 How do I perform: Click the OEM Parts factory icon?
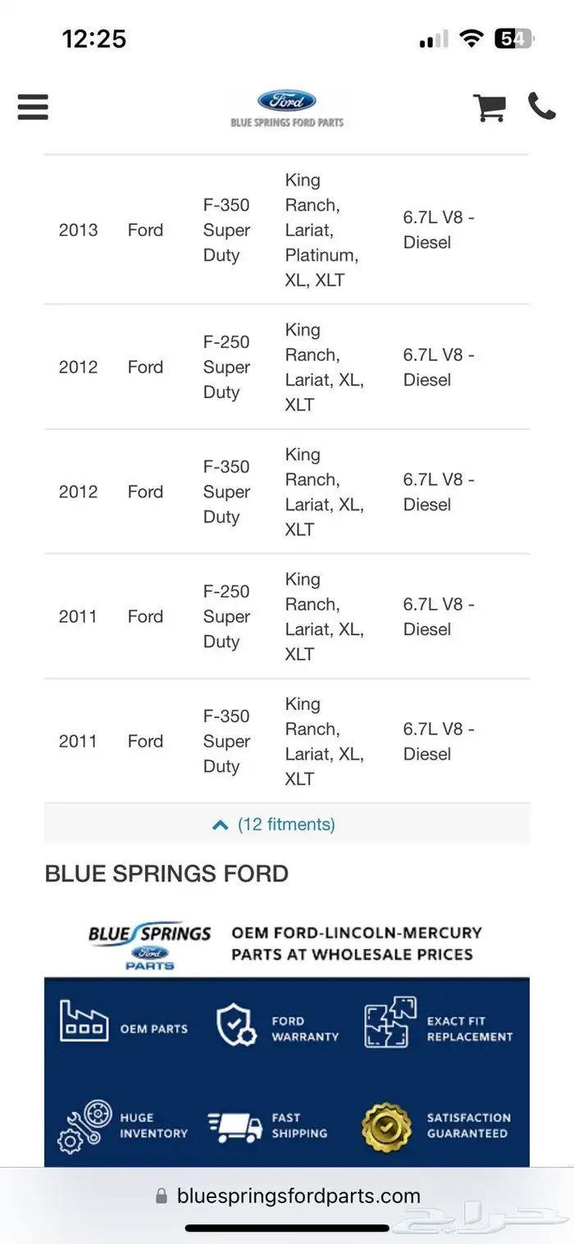click(x=84, y=1021)
